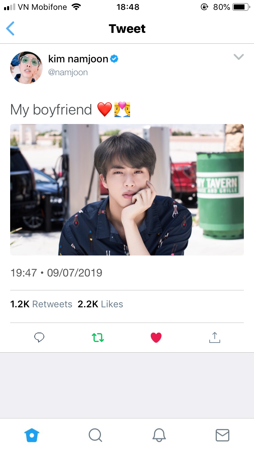The image size is (254, 452).
Task: Open kim namjoon display name
Action: tap(78, 59)
